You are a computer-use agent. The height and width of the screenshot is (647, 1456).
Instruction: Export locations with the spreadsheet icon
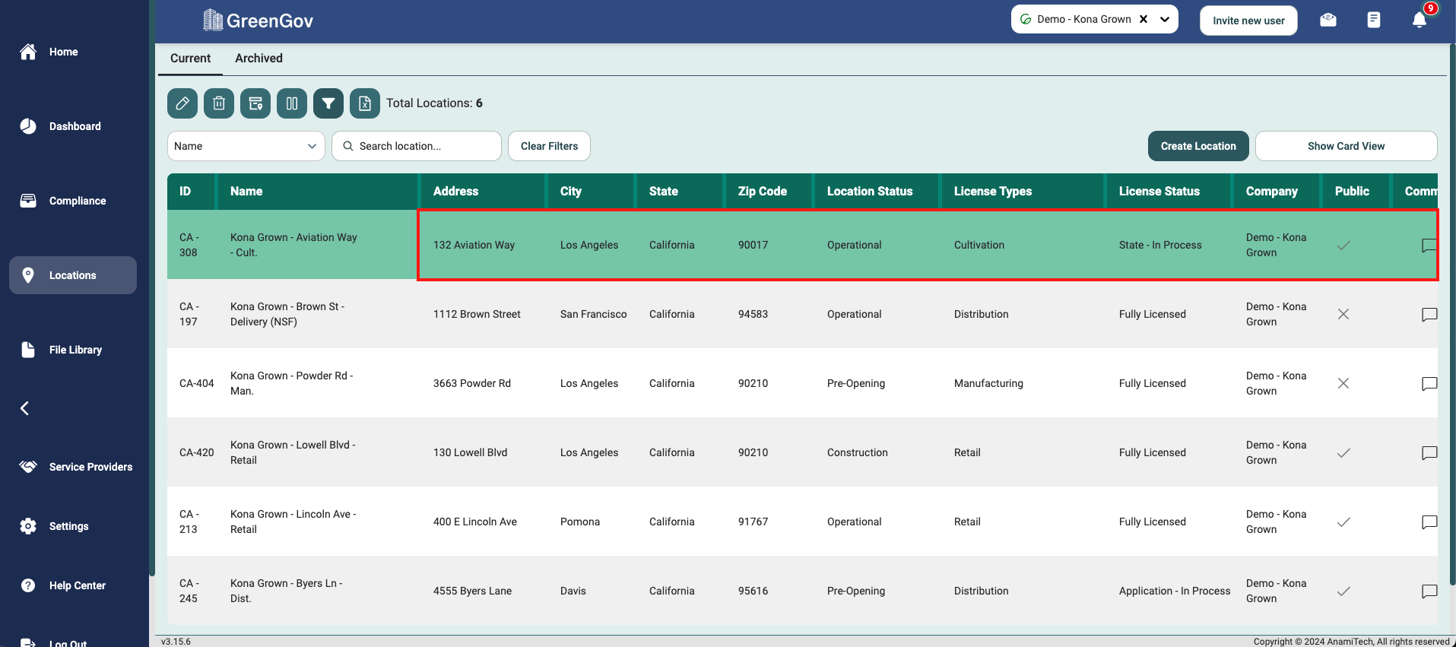click(365, 103)
